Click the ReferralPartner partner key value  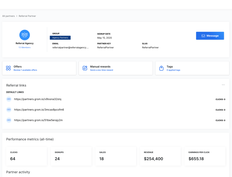click(106, 47)
